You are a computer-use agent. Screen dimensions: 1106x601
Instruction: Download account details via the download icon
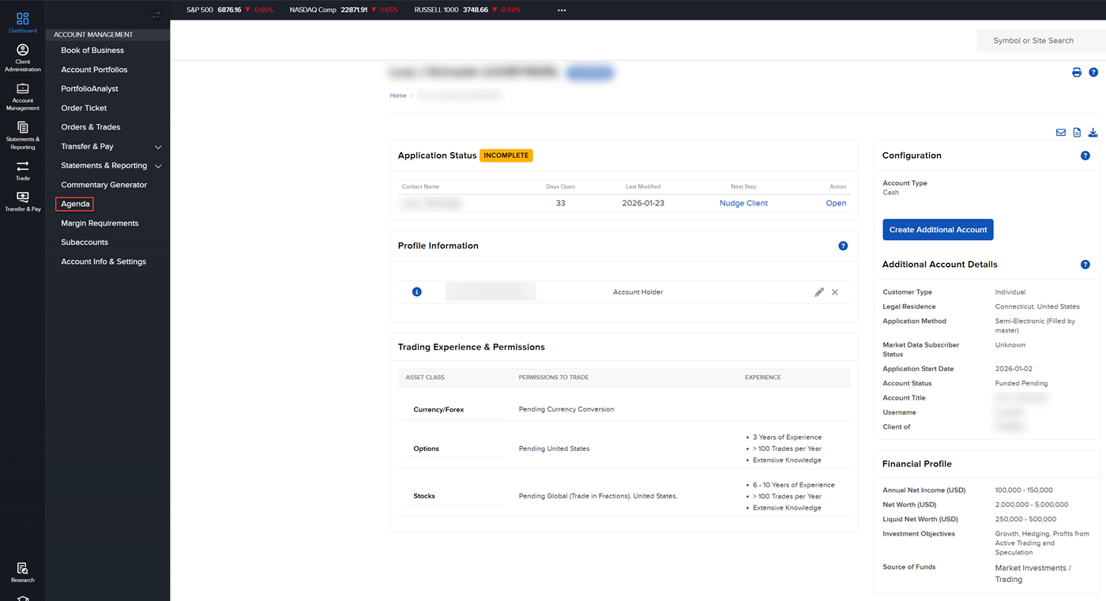tap(1093, 132)
